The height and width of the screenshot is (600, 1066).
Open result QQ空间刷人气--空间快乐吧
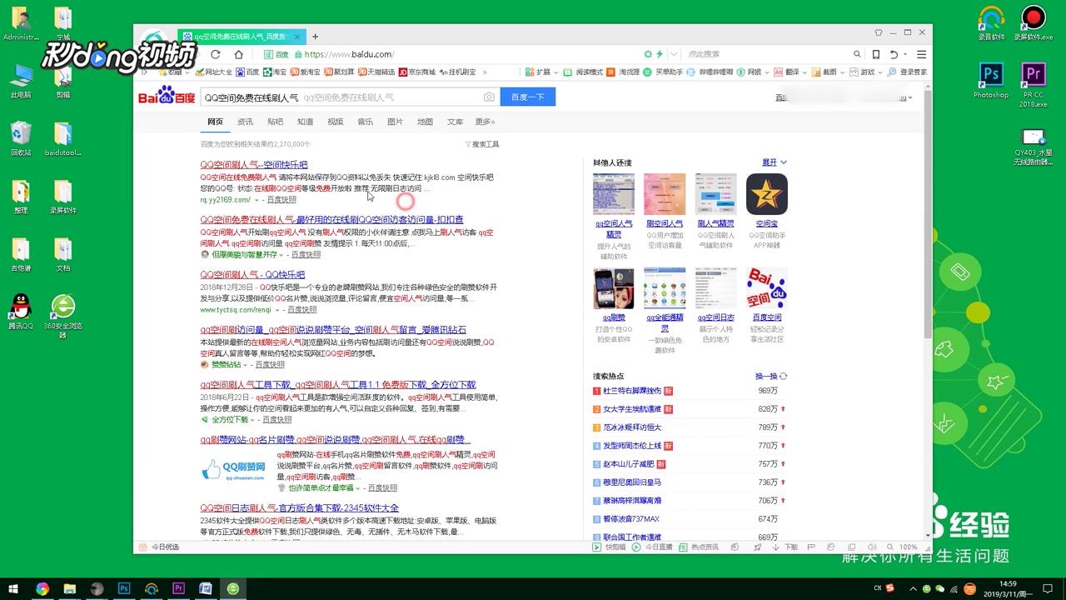[254, 165]
